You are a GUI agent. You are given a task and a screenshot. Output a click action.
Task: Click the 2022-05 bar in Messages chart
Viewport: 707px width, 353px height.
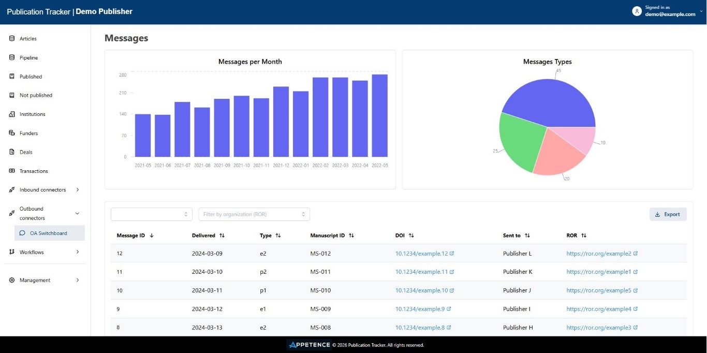click(x=379, y=115)
